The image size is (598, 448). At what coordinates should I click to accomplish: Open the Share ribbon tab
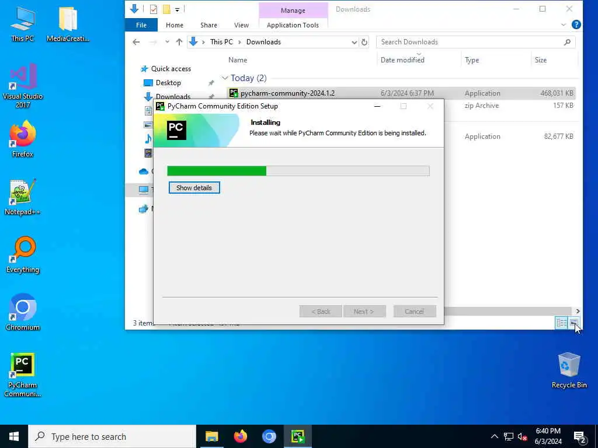click(208, 25)
